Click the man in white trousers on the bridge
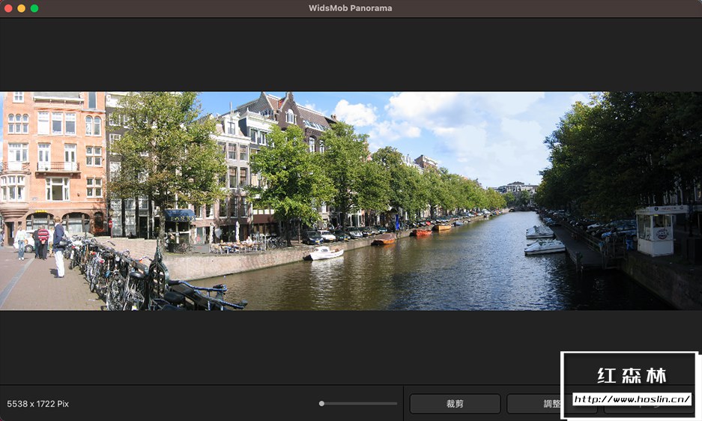The image size is (702, 421). (x=59, y=251)
